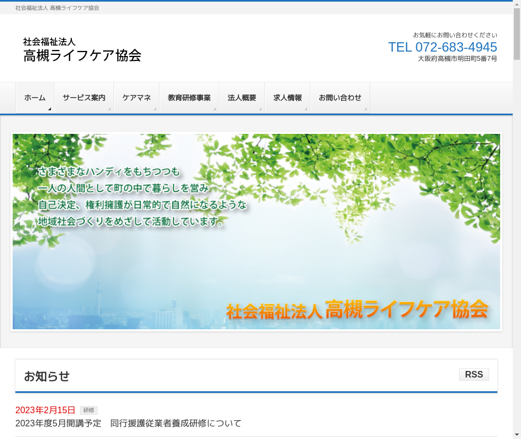Open the サービス案内 menu item

84,98
